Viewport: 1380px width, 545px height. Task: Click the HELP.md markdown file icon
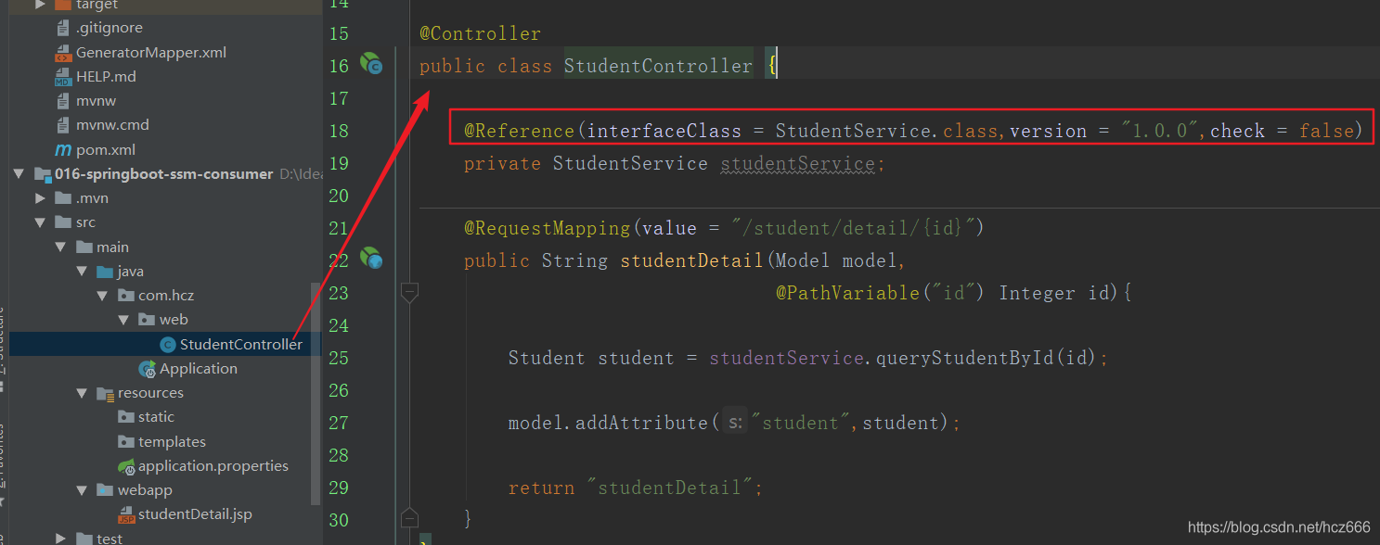click(x=63, y=77)
